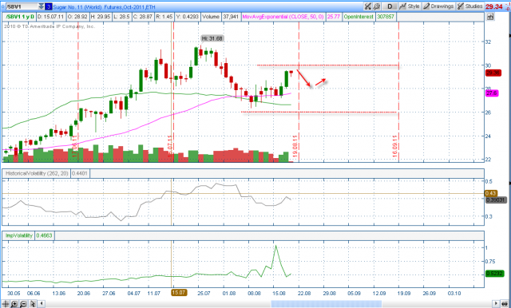
Task: Click the lower red horizontal price line near 26
Action: click(319, 113)
